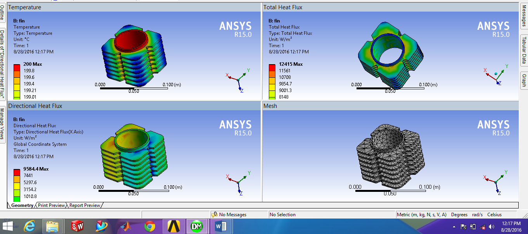528x234 pixels.
Task: Open File Explorer from taskbar
Action: point(52,226)
